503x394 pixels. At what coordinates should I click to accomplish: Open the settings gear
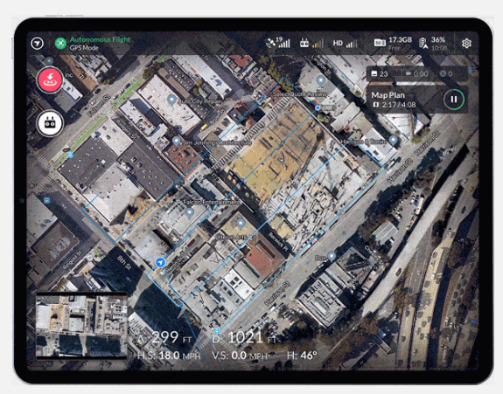pos(466,44)
